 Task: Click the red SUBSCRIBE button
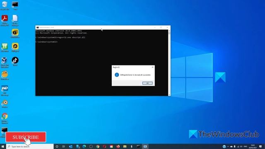(26, 137)
